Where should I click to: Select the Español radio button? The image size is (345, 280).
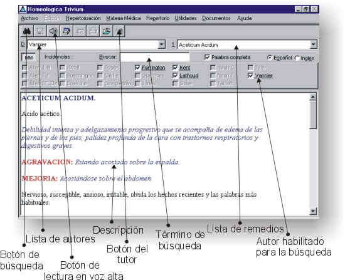[x=269, y=58]
